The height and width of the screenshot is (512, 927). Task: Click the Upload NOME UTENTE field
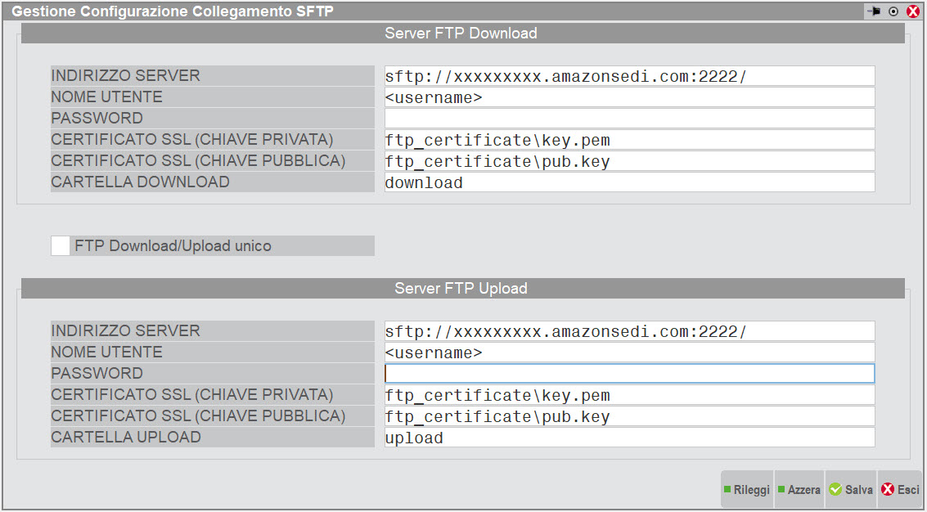(x=628, y=353)
